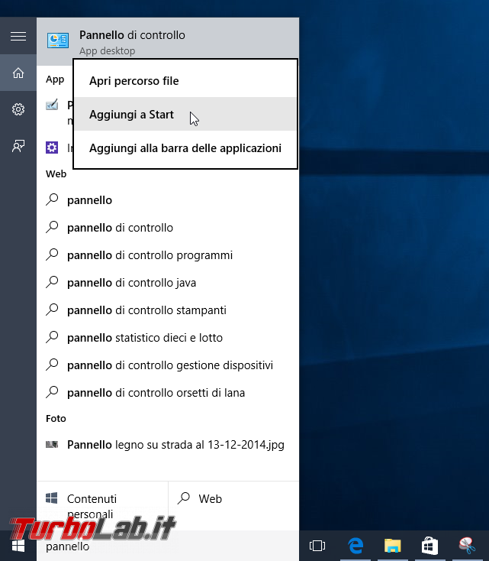Launch Microsoft Edge from the taskbar

pos(355,546)
